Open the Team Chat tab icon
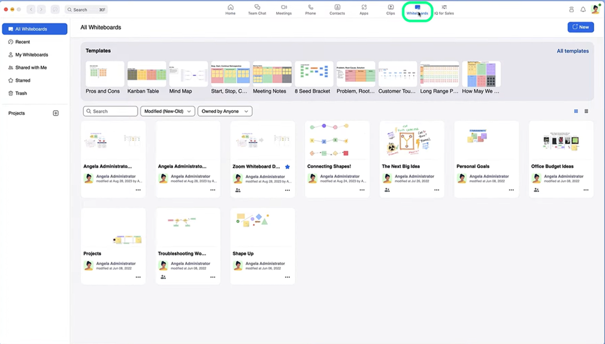Viewport: 605px width, 344px height. pos(257,8)
